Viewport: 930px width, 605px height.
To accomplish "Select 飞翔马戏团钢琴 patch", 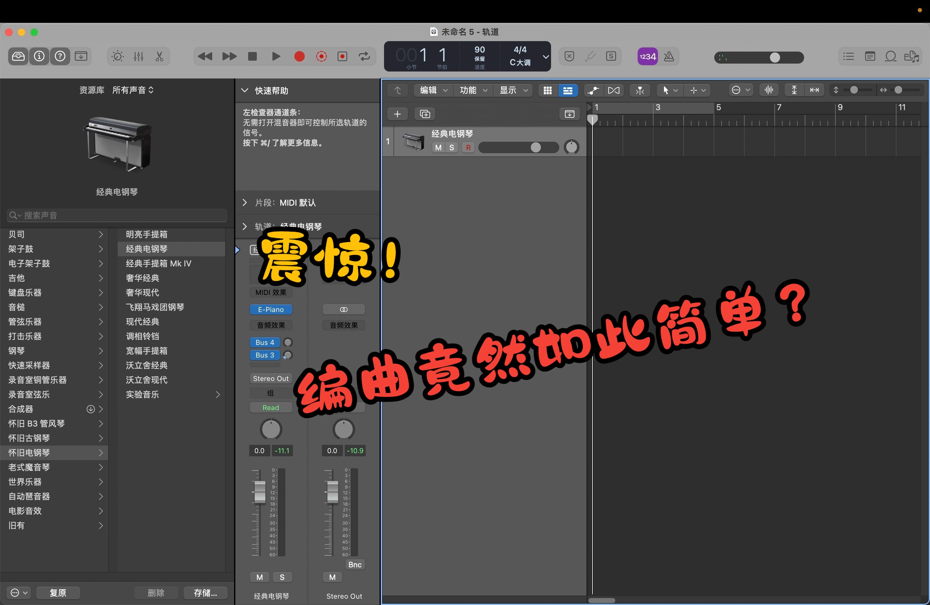I will pos(171,307).
